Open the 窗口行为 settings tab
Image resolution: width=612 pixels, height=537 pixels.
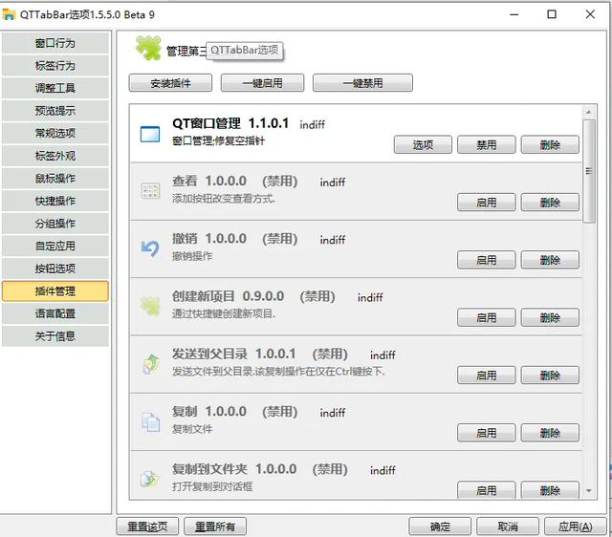55,43
